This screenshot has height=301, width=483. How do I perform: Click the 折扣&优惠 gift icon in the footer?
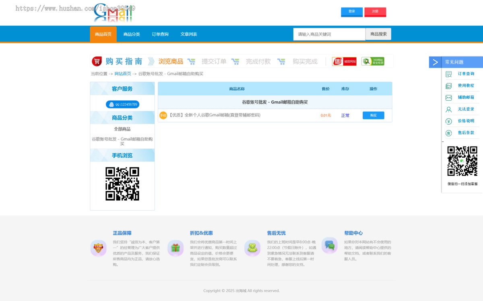click(x=175, y=248)
